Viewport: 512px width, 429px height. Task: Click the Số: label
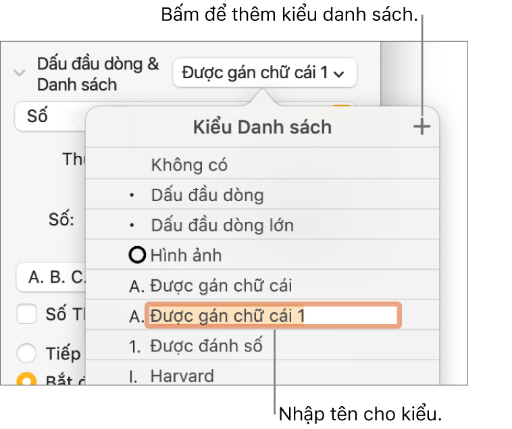61,219
